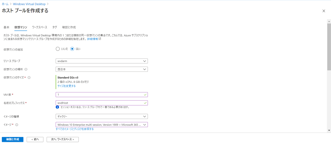
Task: Click ホーム breadcrumb link
Action: tap(5, 4)
